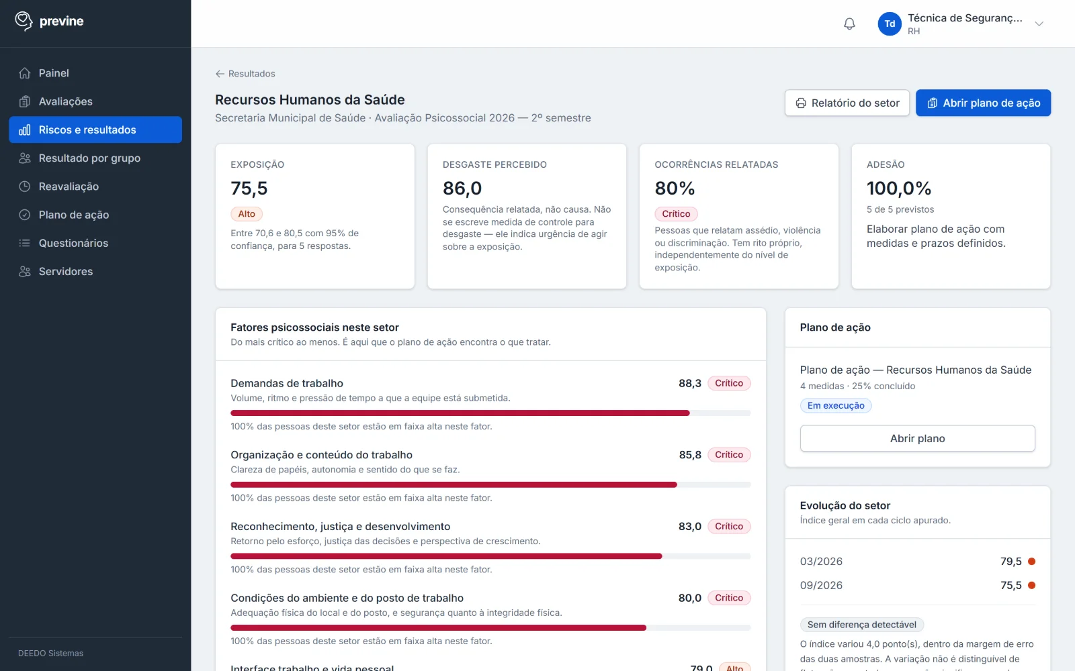Go to Painel in the sidebar

95,73
